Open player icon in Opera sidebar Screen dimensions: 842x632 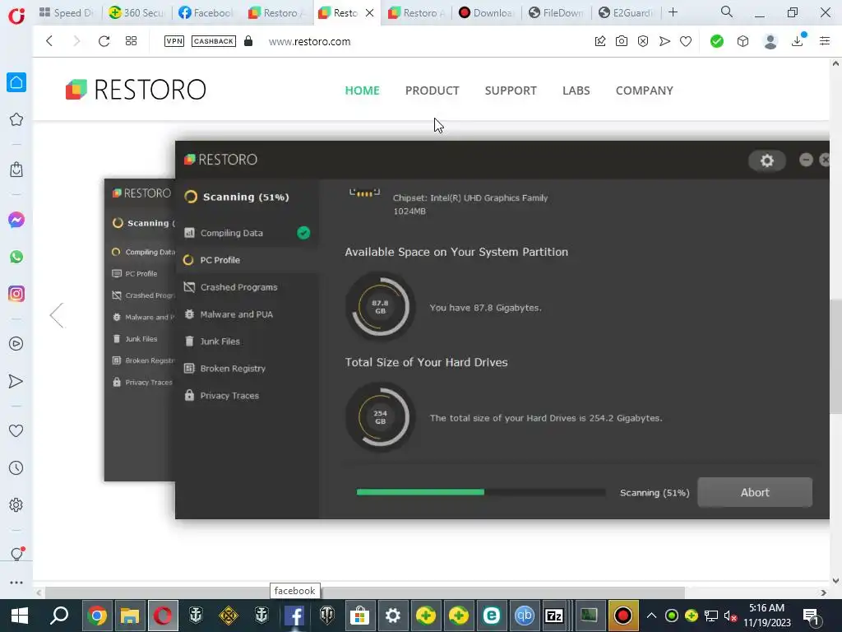pyautogui.click(x=16, y=343)
